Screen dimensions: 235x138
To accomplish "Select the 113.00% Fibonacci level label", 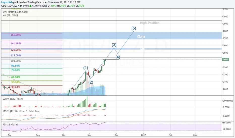I will click(16, 55).
